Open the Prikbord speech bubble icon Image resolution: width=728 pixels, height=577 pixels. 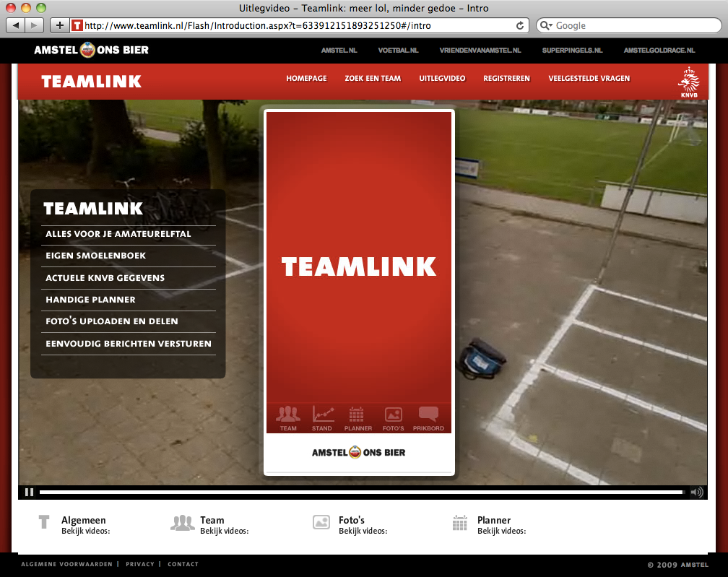[x=428, y=418]
